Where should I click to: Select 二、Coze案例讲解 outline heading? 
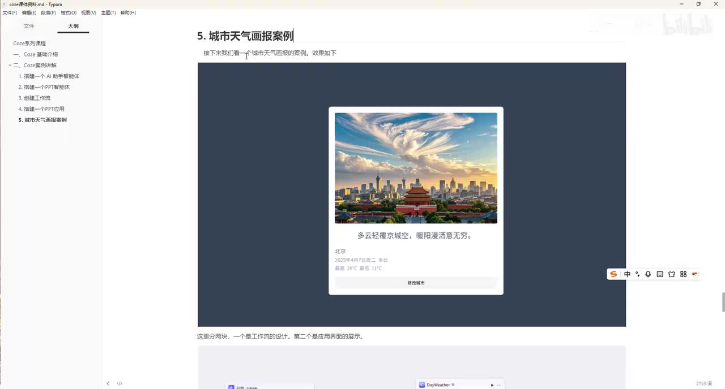(x=35, y=66)
